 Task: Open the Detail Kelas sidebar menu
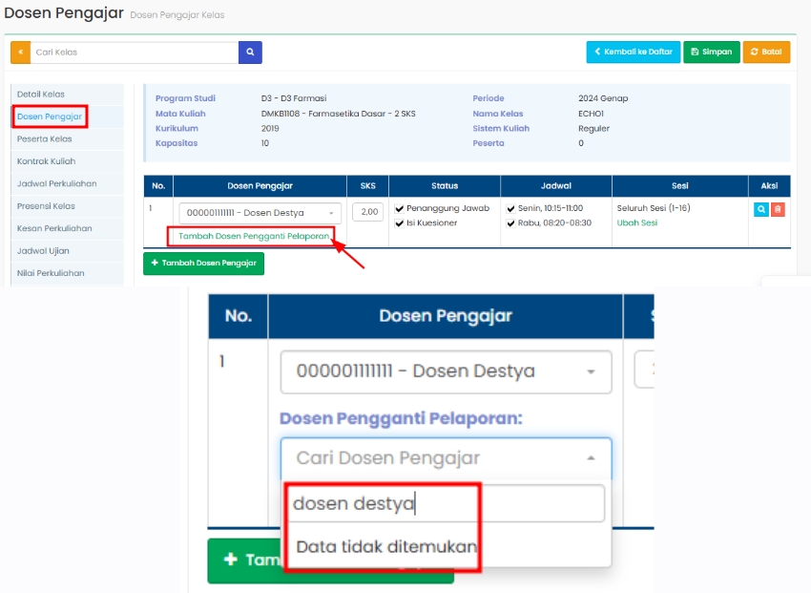41,94
